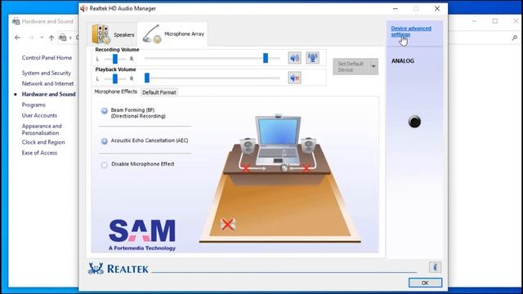This screenshot has height=294, width=523.
Task: Open User Accounts in Control Panel
Action: [x=39, y=115]
